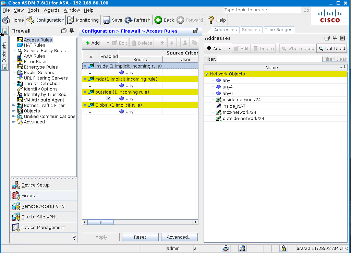Close the Addresses pane
This screenshot has width=351, height=253.
tap(342, 38)
